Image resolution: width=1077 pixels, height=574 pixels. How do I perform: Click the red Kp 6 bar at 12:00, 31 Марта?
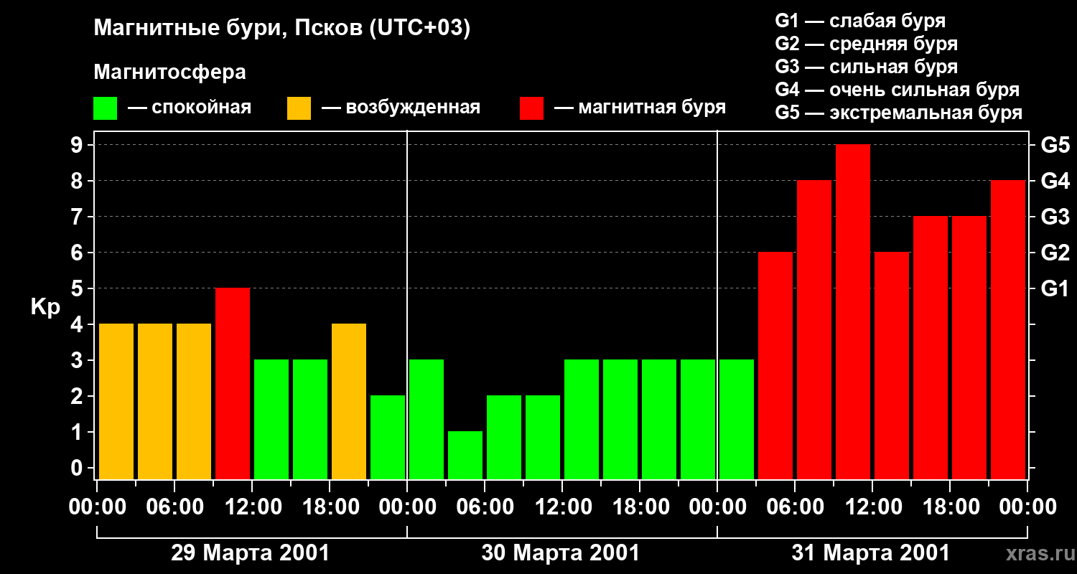pyautogui.click(x=892, y=365)
